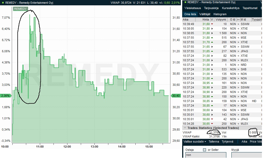
Task: Click the 31,80 label on price axis
Action: click(176, 18)
